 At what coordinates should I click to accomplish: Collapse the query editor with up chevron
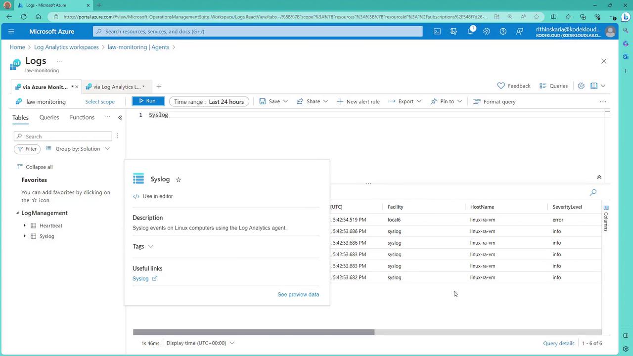click(x=599, y=177)
